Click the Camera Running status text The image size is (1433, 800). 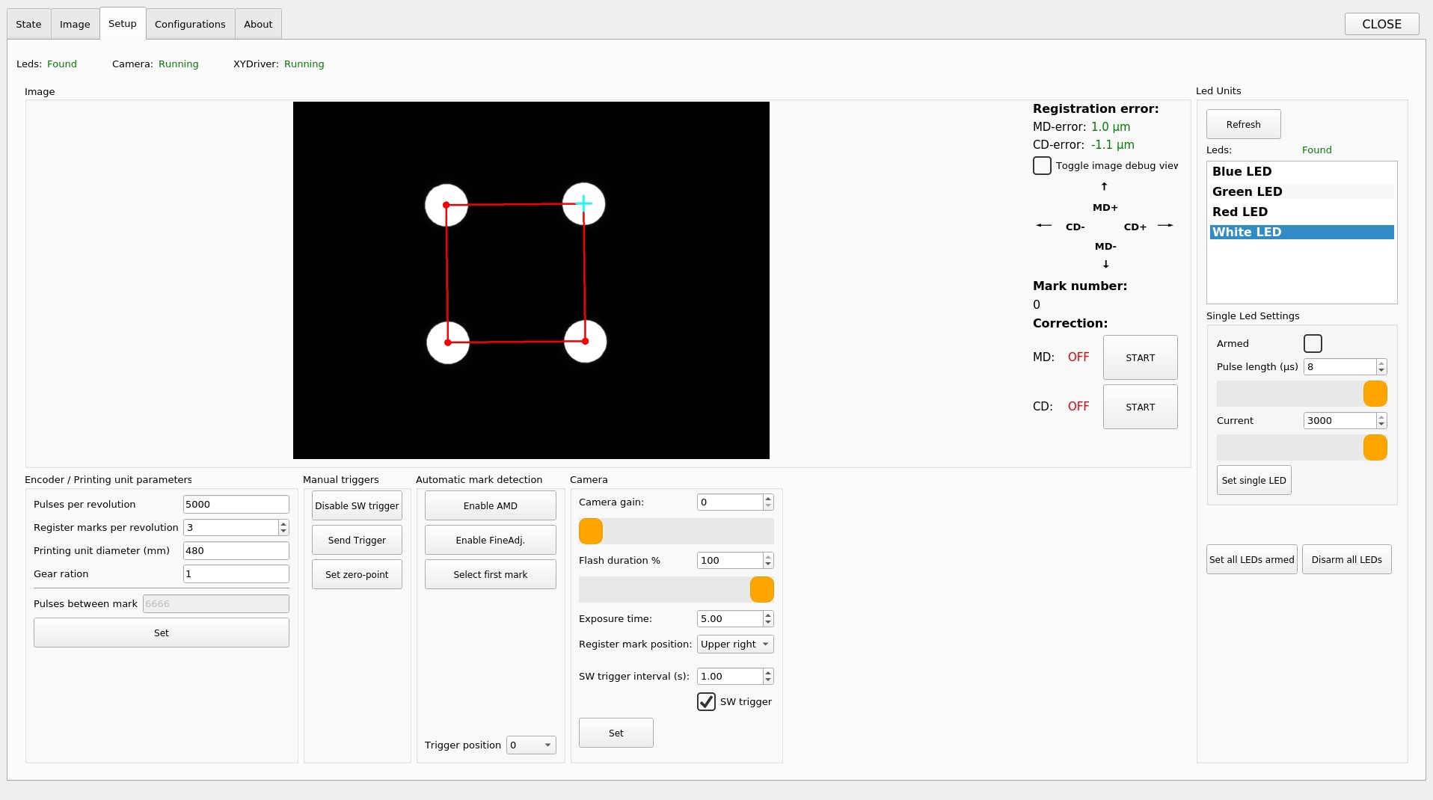178,64
